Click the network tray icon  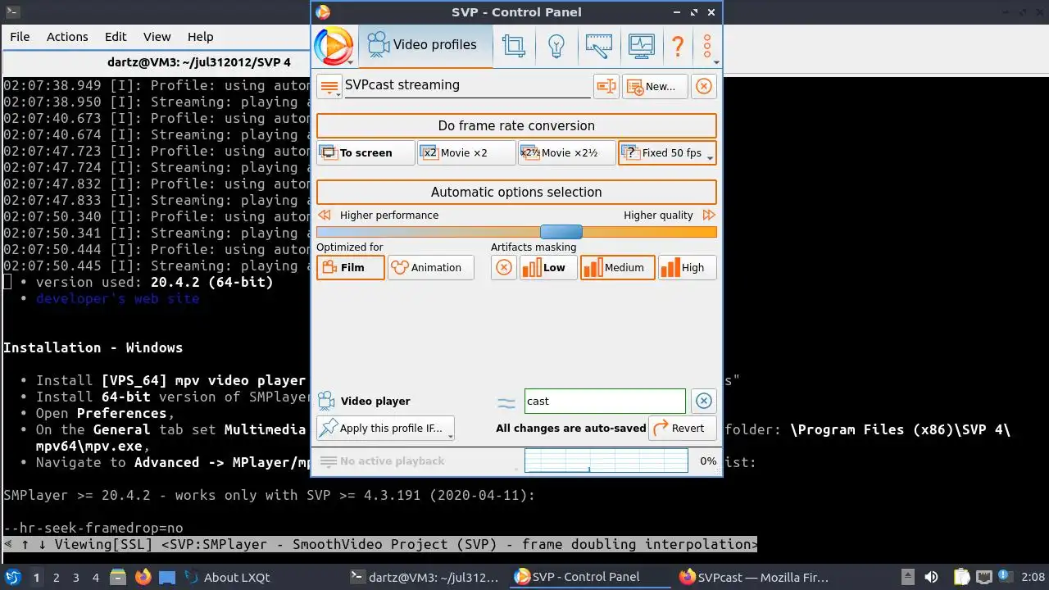pyautogui.click(x=984, y=577)
